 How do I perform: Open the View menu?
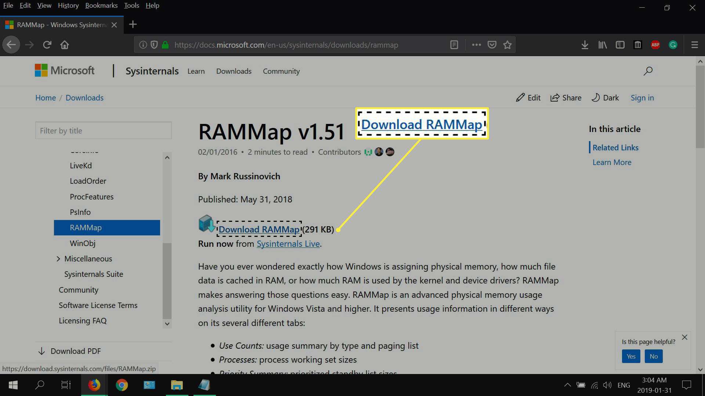click(44, 5)
